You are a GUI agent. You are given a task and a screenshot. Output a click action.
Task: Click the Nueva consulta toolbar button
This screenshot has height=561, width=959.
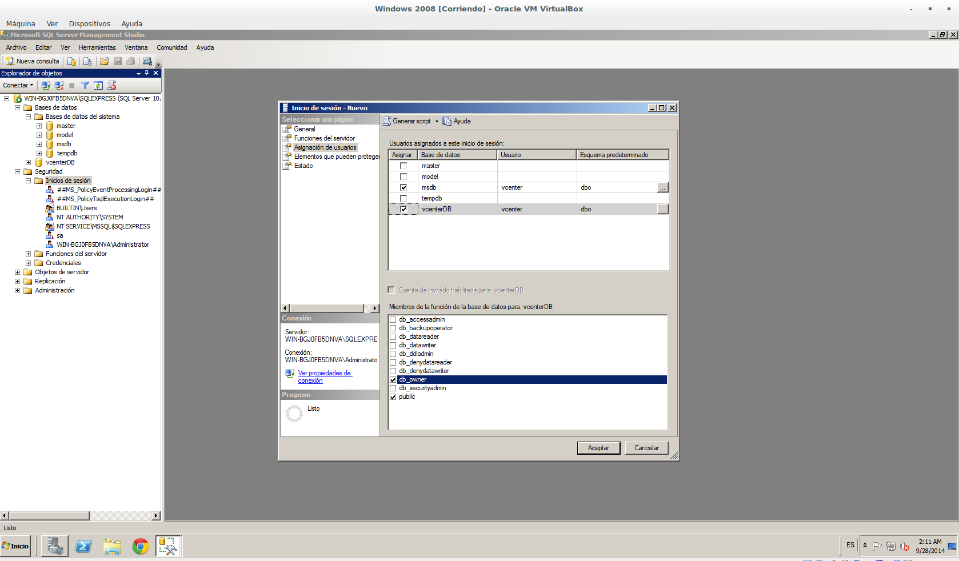point(33,61)
